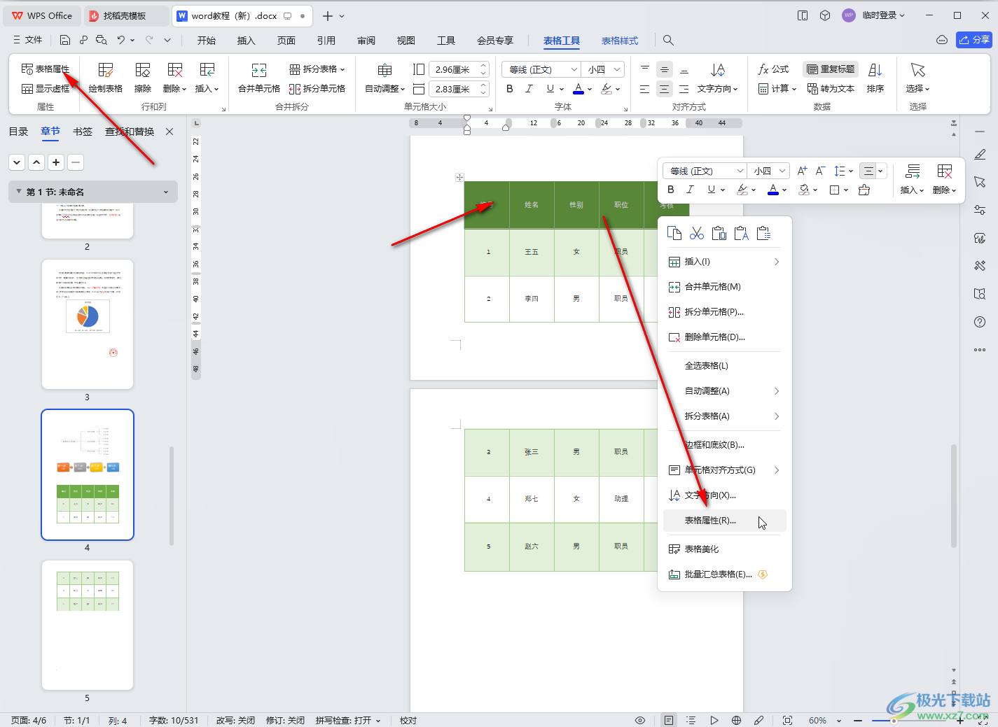
Task: Switch to the 表格样式 tab
Action: pyautogui.click(x=620, y=41)
